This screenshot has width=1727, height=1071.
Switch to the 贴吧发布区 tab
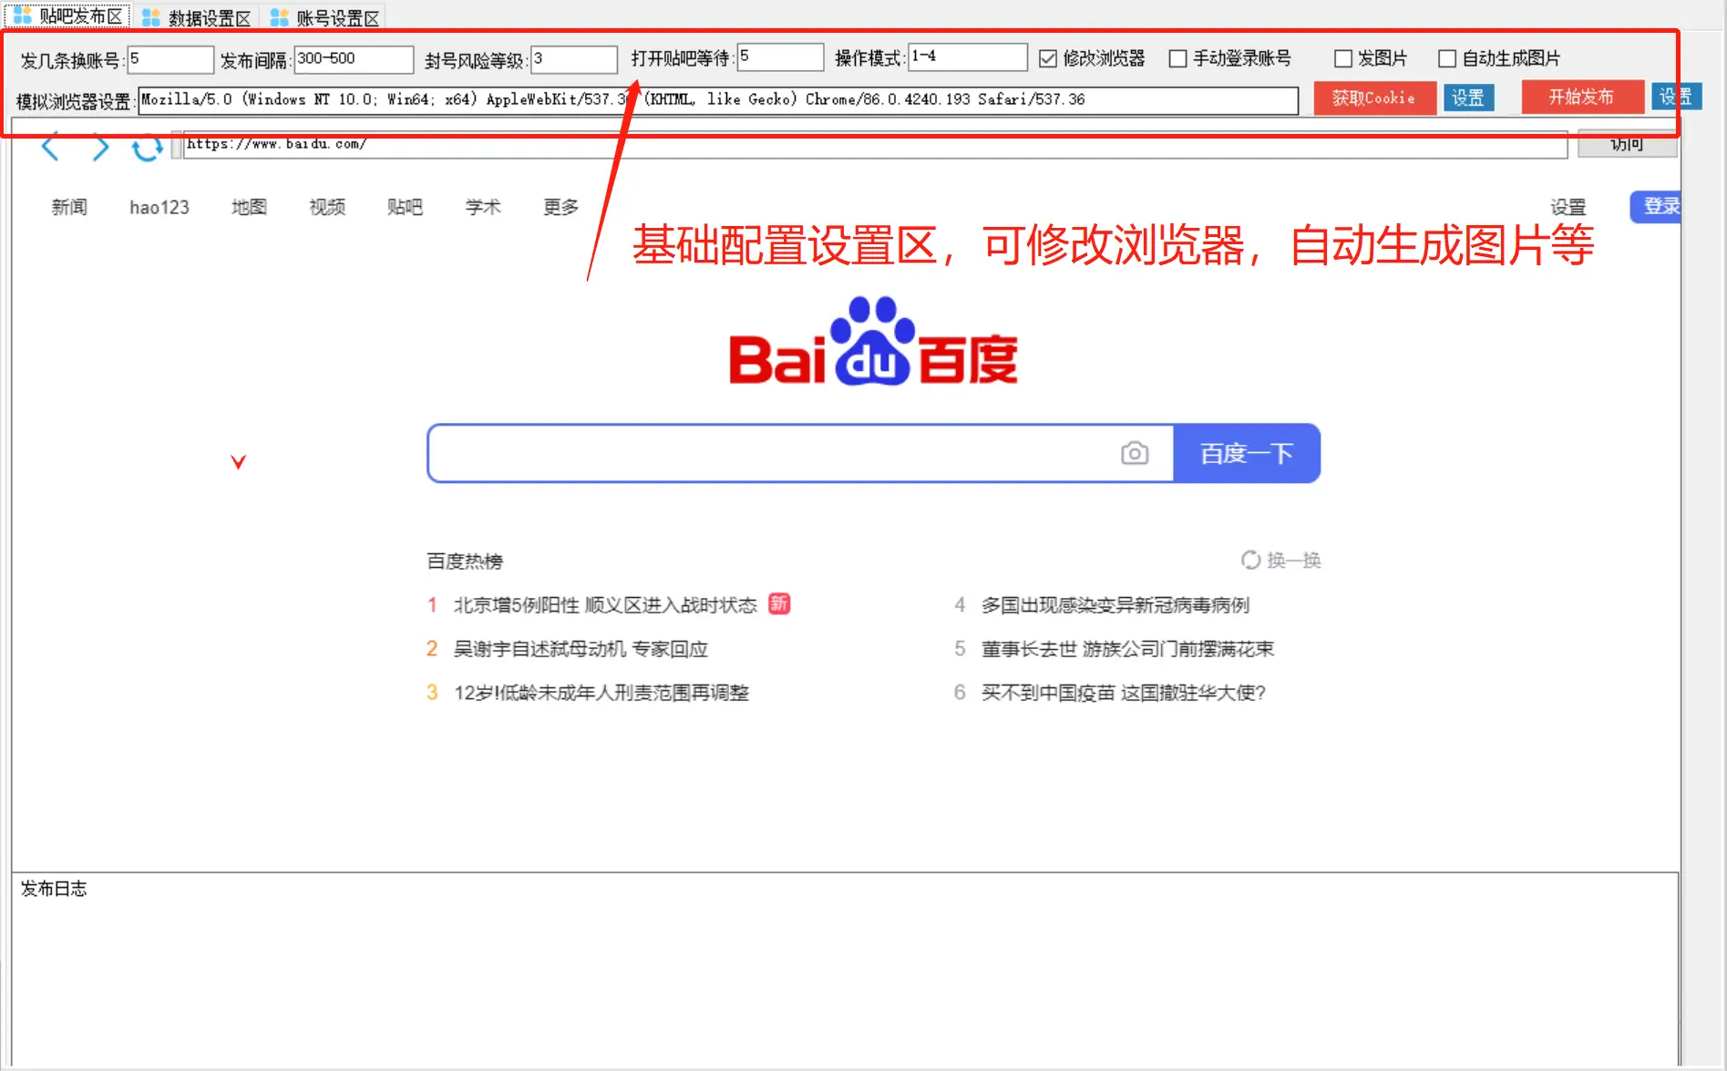click(x=67, y=16)
